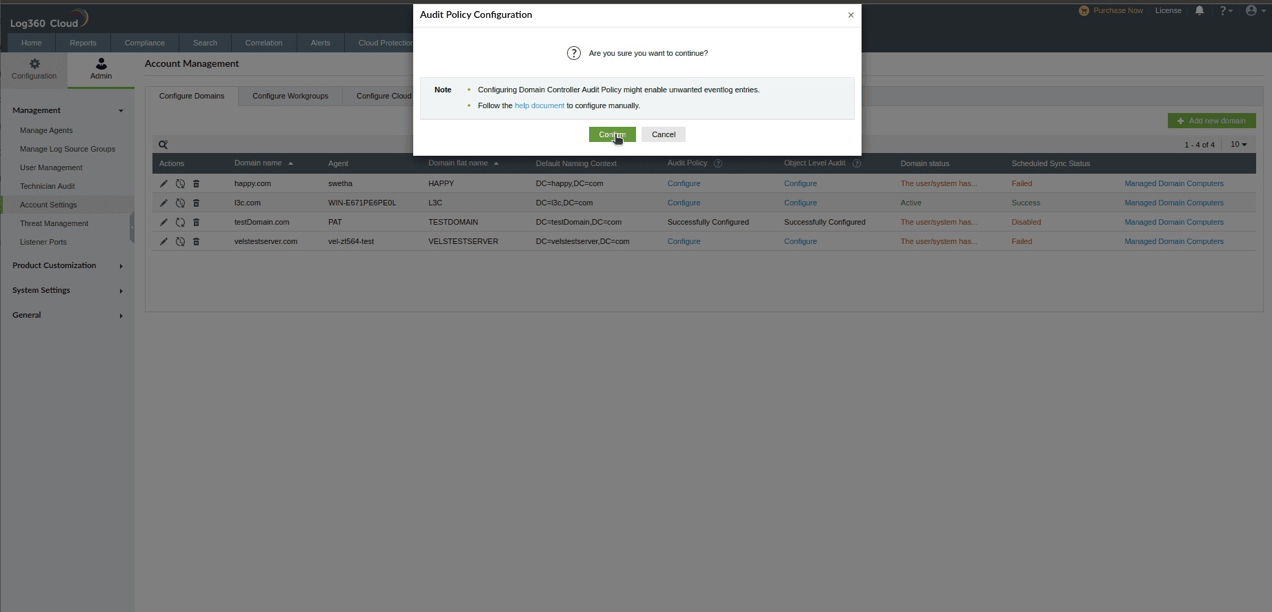The height and width of the screenshot is (612, 1272).
Task: Open Technician Audit
Action: [x=48, y=186]
